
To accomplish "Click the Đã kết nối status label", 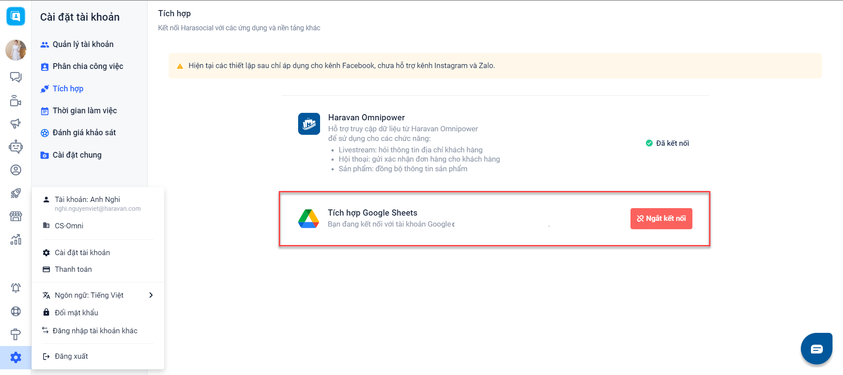I will pos(667,143).
